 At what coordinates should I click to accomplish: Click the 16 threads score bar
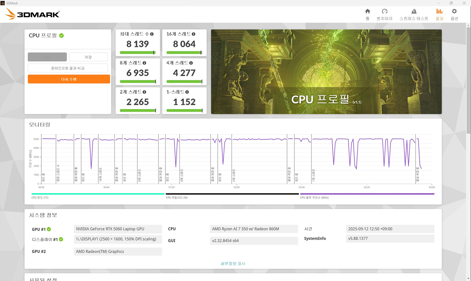pyautogui.click(x=184, y=53)
